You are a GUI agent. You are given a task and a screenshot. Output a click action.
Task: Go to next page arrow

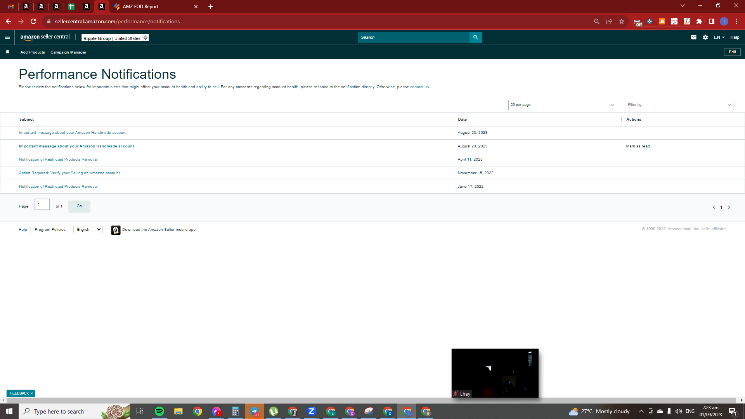(729, 207)
